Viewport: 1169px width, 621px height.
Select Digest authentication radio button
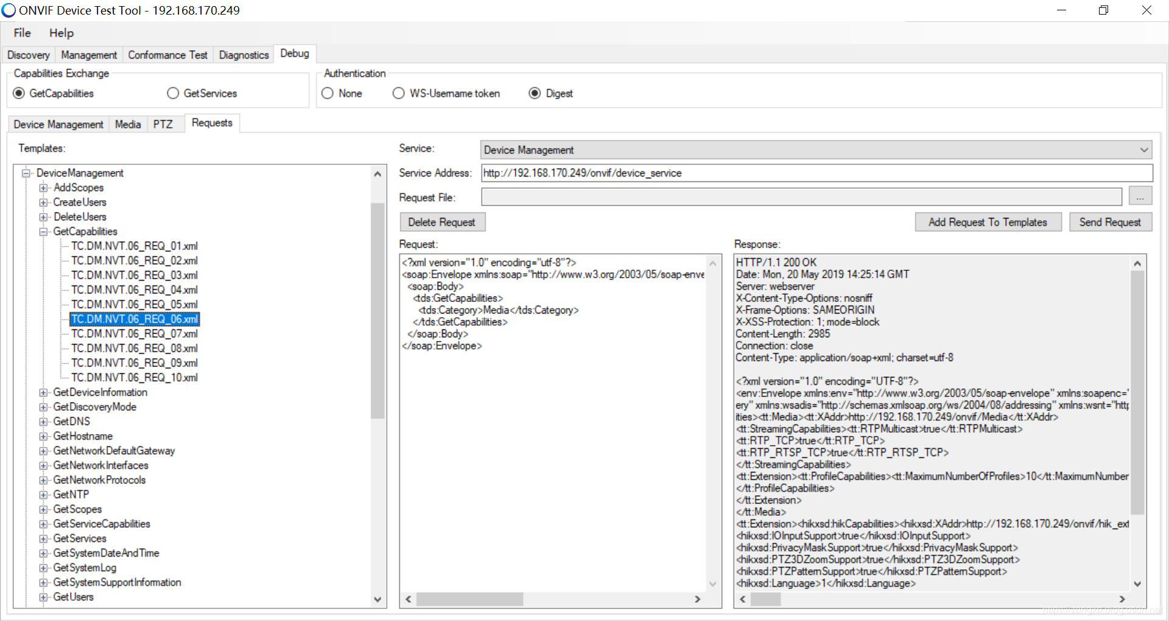pyautogui.click(x=535, y=93)
